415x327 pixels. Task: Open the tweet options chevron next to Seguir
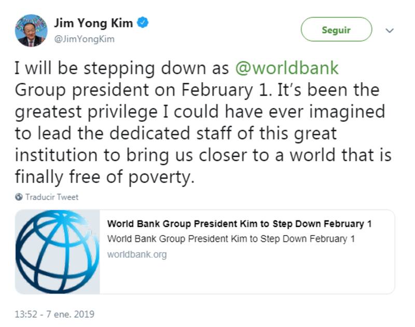pyautogui.click(x=390, y=30)
